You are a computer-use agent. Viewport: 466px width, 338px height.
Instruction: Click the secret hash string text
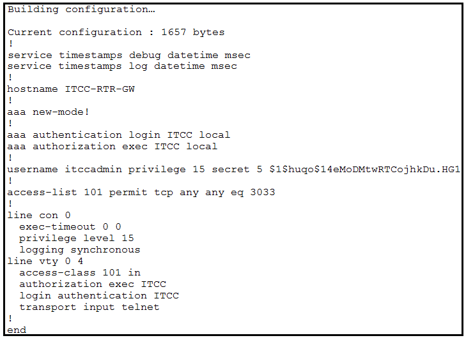click(x=364, y=169)
